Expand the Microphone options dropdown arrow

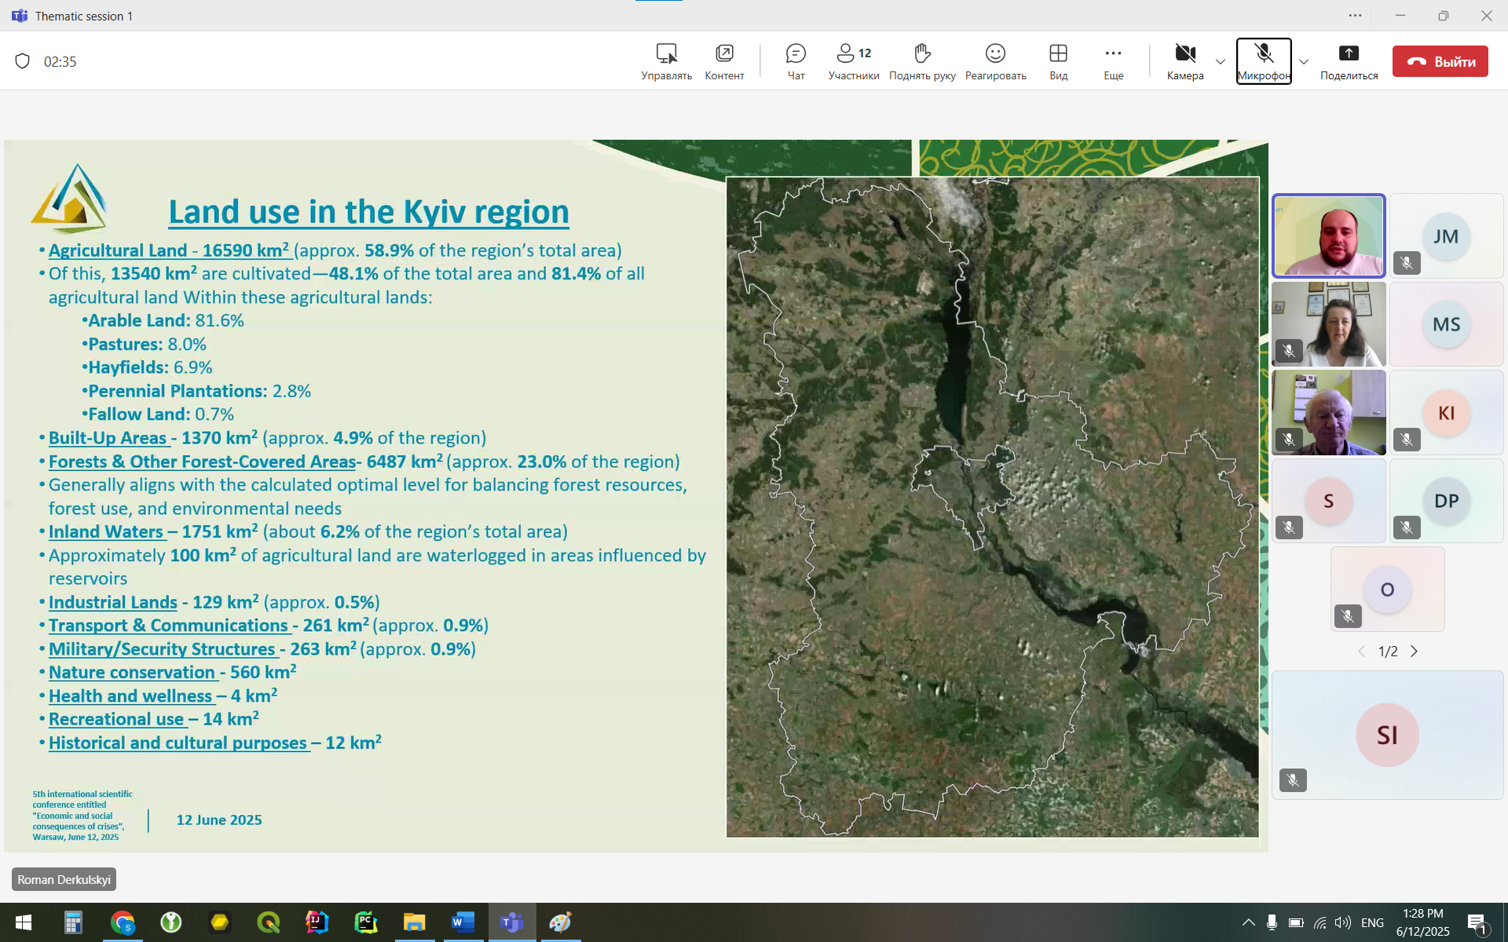pyautogui.click(x=1304, y=61)
